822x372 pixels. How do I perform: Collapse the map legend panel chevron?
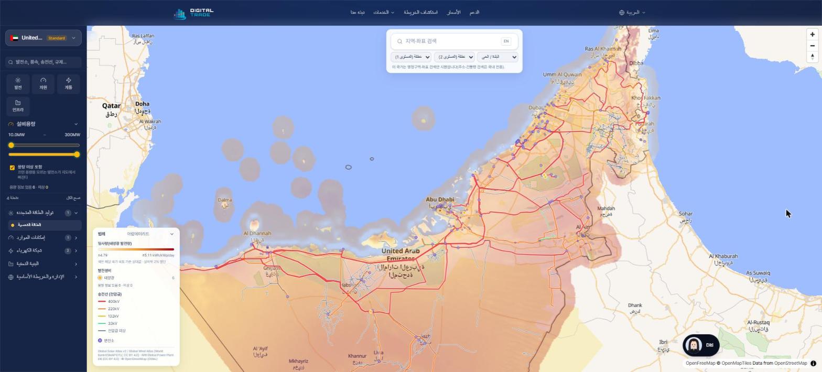click(x=171, y=234)
